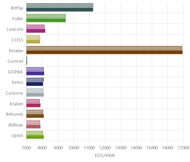This screenshot has height=162, width=190.
Task: Click the navy blue Exmo bar
Action: 35,84
